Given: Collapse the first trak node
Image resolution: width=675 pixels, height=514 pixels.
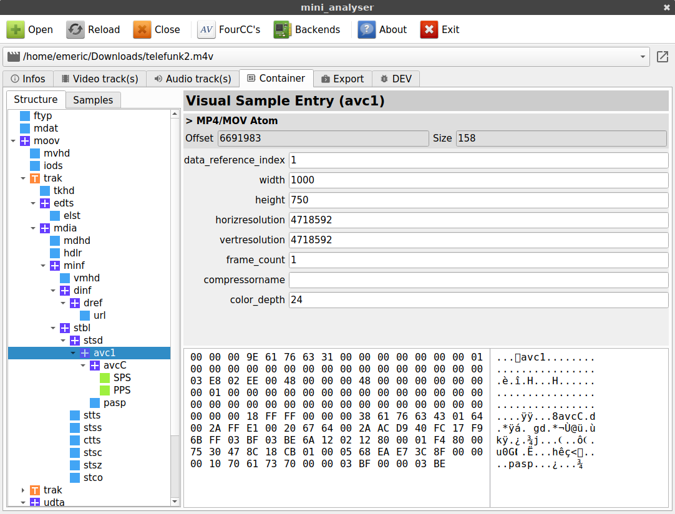Looking at the screenshot, I should coord(23,178).
